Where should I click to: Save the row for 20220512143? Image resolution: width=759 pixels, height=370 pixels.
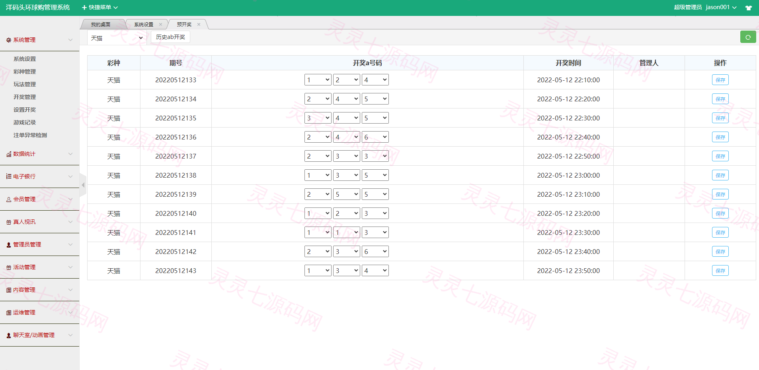click(720, 271)
